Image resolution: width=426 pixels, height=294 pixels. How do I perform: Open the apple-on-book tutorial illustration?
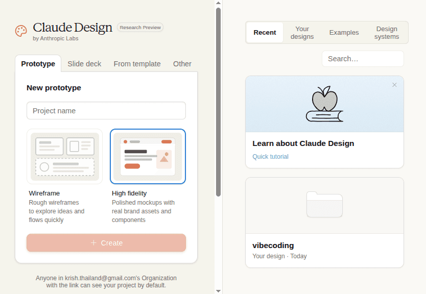(324, 104)
